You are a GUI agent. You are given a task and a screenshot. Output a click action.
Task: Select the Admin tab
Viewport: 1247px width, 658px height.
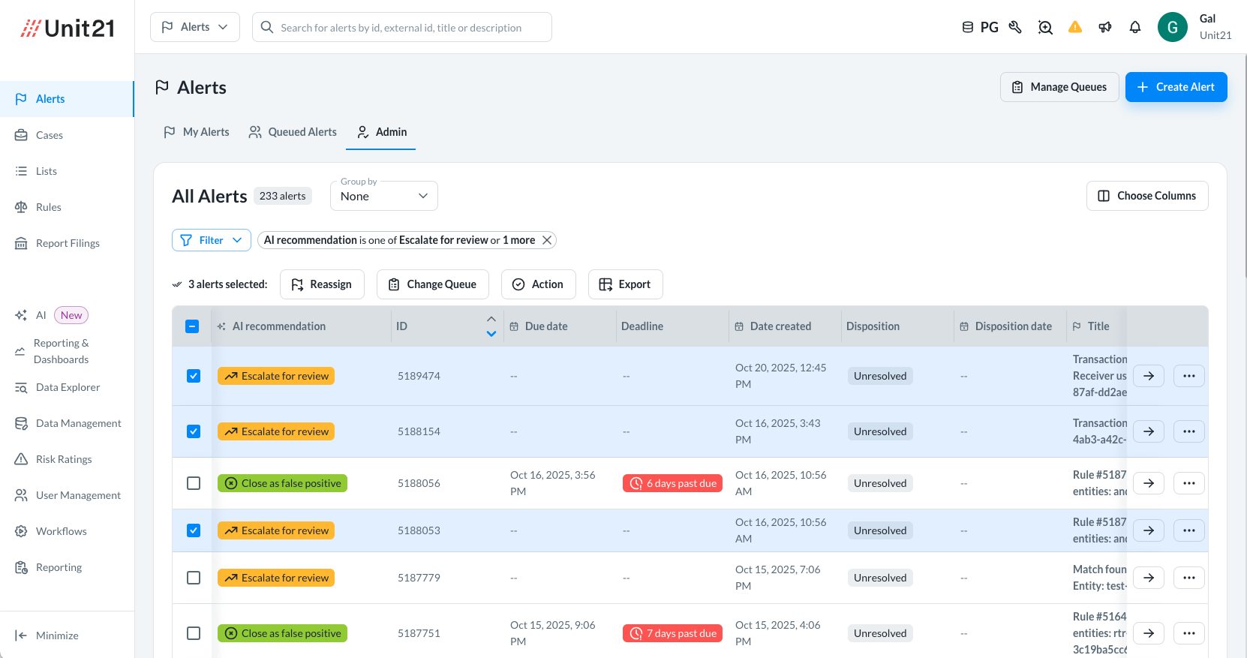point(381,132)
